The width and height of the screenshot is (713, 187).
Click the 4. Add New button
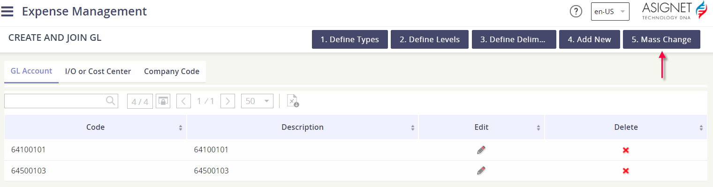(x=590, y=39)
